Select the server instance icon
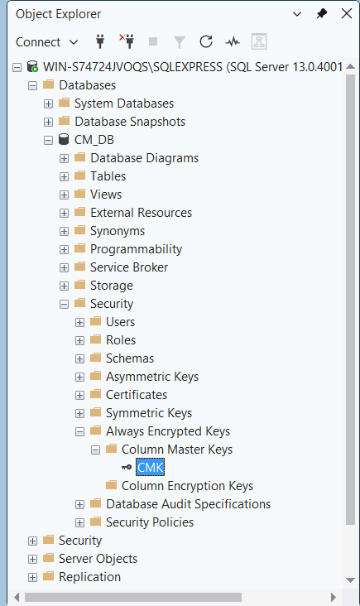The height and width of the screenshot is (606, 360). (32, 66)
